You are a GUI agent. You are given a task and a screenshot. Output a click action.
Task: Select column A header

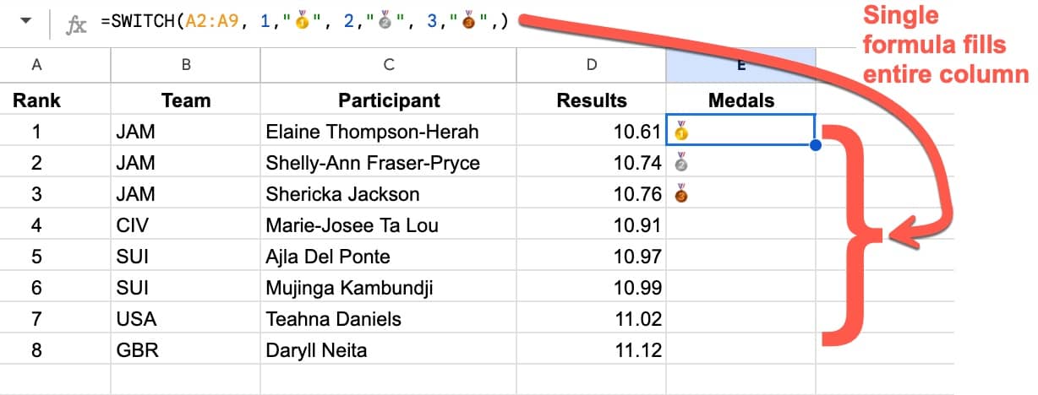click(x=36, y=65)
